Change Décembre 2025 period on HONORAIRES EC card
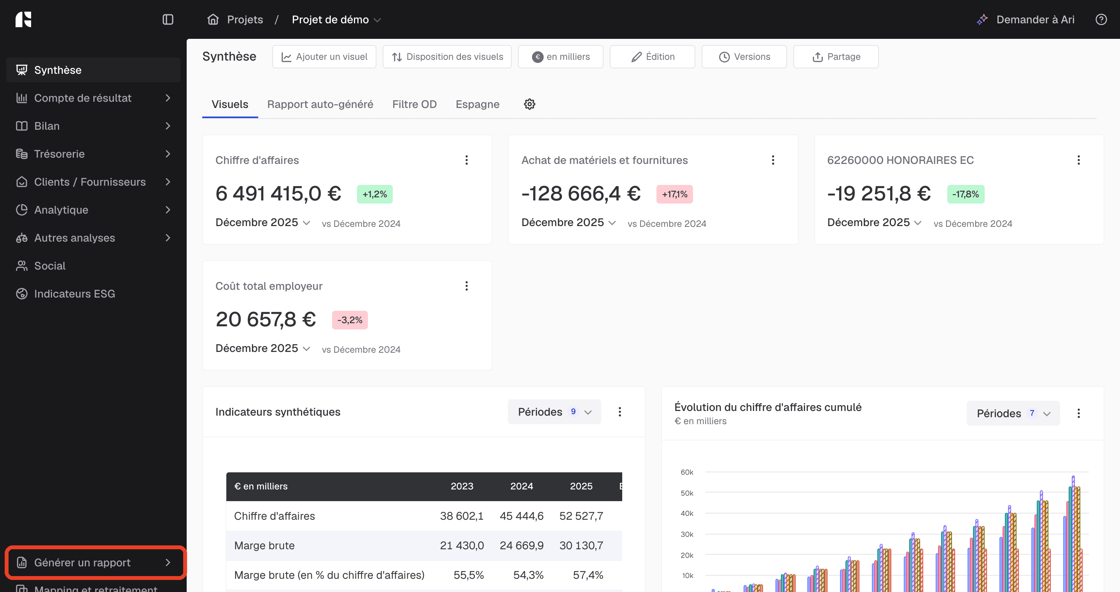Screen dimensions: 1120x592 (x=874, y=222)
